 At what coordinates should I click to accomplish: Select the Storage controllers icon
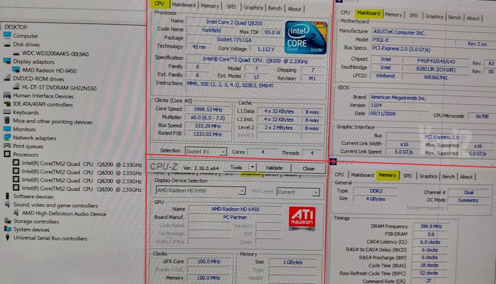pyautogui.click(x=7, y=221)
